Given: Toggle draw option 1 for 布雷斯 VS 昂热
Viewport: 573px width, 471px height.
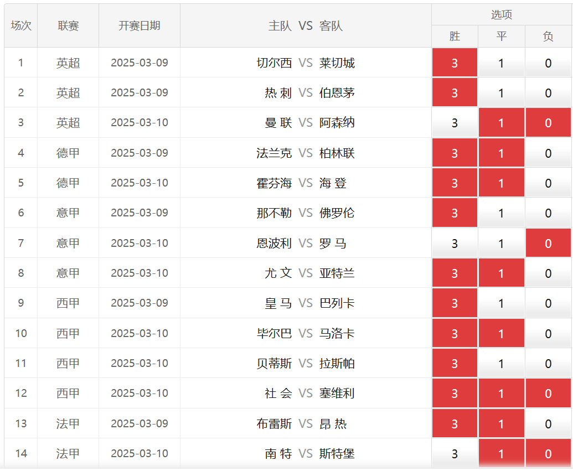Looking at the screenshot, I should click(x=502, y=423).
